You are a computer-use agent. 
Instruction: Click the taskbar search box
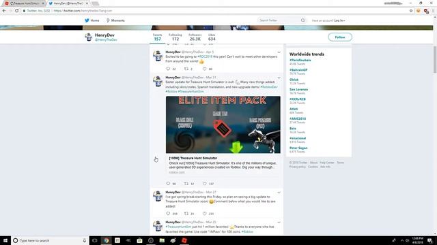pyautogui.click(x=50, y=240)
